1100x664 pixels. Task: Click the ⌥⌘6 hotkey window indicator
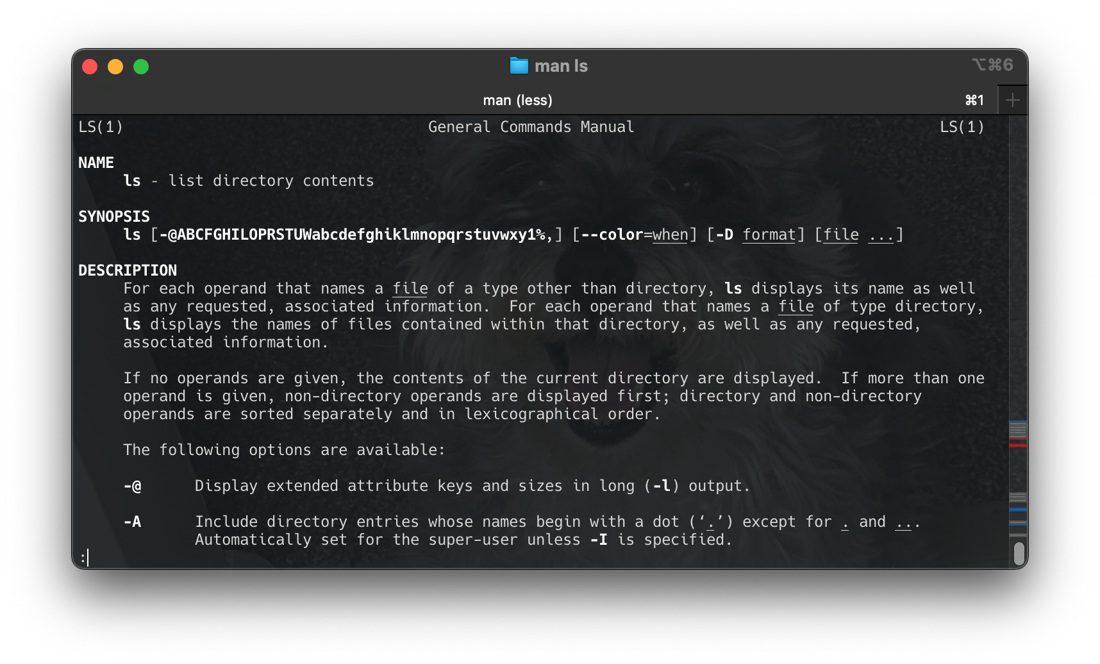click(992, 65)
